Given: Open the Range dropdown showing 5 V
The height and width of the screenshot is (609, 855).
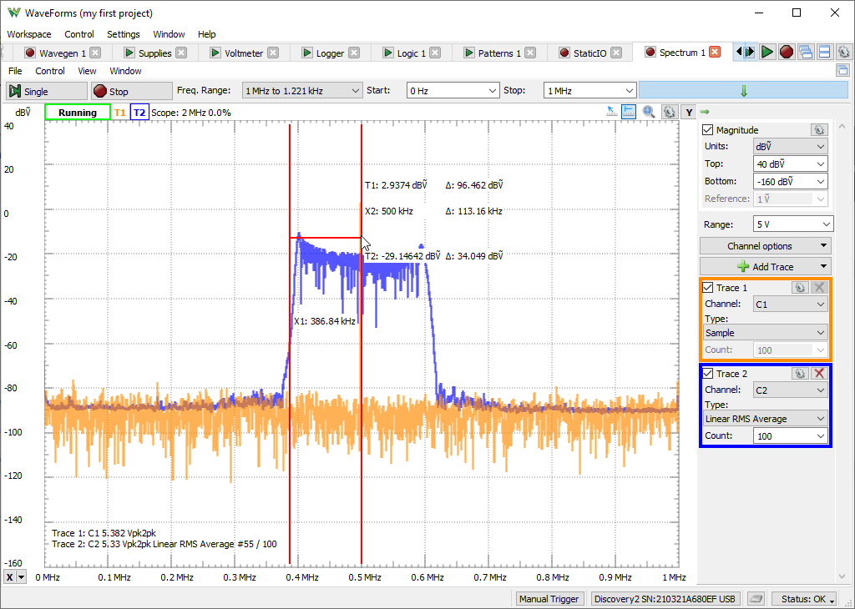Looking at the screenshot, I should [x=793, y=224].
